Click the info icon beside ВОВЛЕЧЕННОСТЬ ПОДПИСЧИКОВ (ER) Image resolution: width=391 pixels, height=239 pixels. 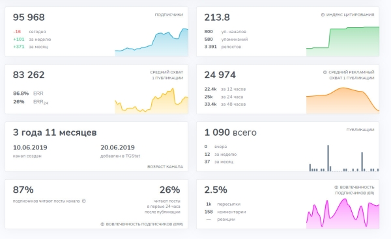336,187
